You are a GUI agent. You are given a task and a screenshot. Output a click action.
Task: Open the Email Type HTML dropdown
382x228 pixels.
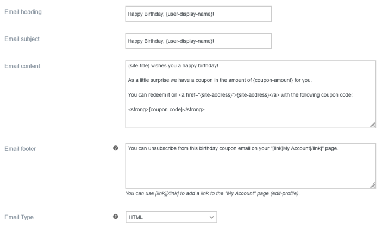point(171,217)
